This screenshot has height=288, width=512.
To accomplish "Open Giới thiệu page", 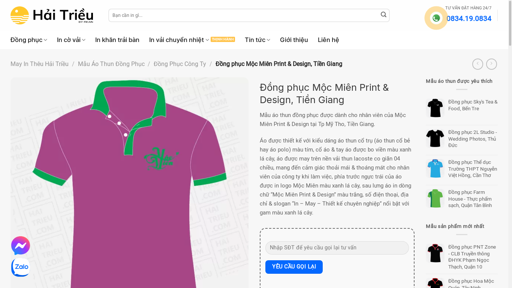I will (x=294, y=40).
